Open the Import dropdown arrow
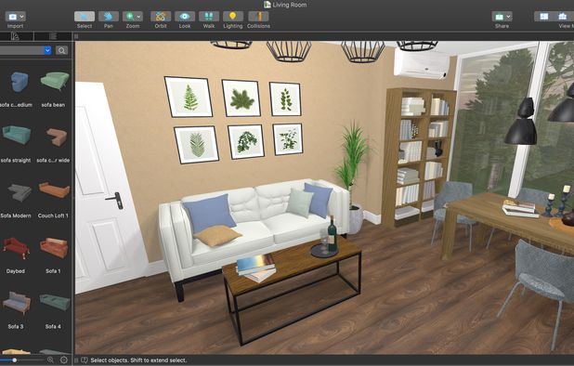 coord(22,17)
